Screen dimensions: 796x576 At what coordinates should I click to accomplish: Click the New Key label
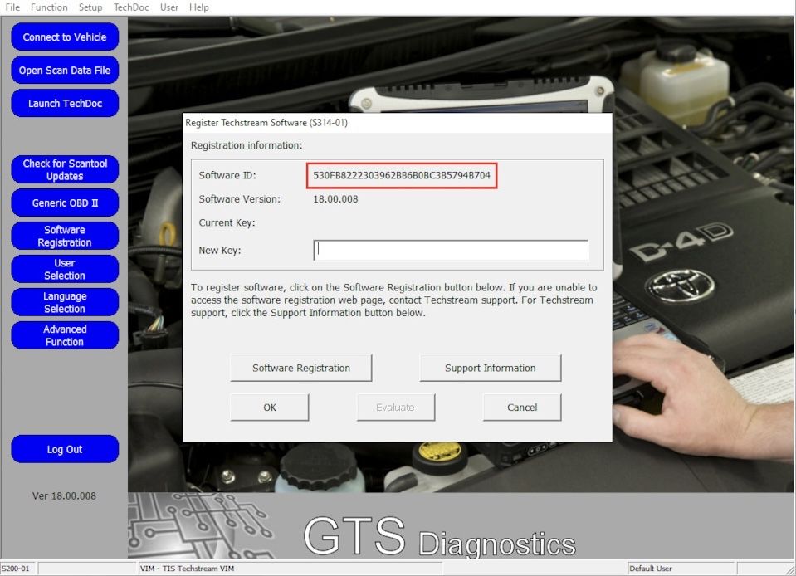click(x=220, y=250)
